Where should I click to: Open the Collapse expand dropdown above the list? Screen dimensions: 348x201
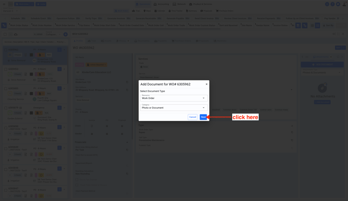53,34
